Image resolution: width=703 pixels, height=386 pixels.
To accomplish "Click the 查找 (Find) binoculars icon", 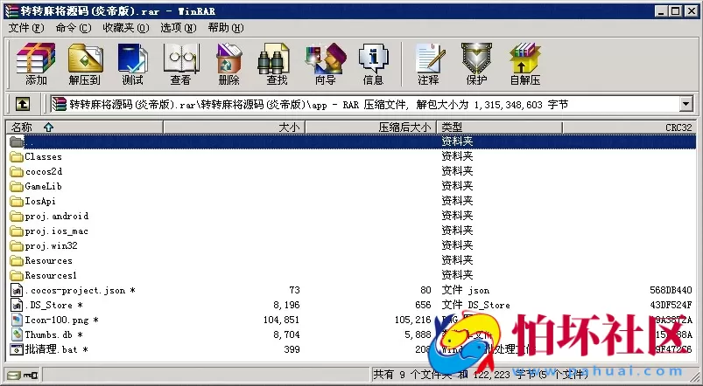I will [x=274, y=59].
